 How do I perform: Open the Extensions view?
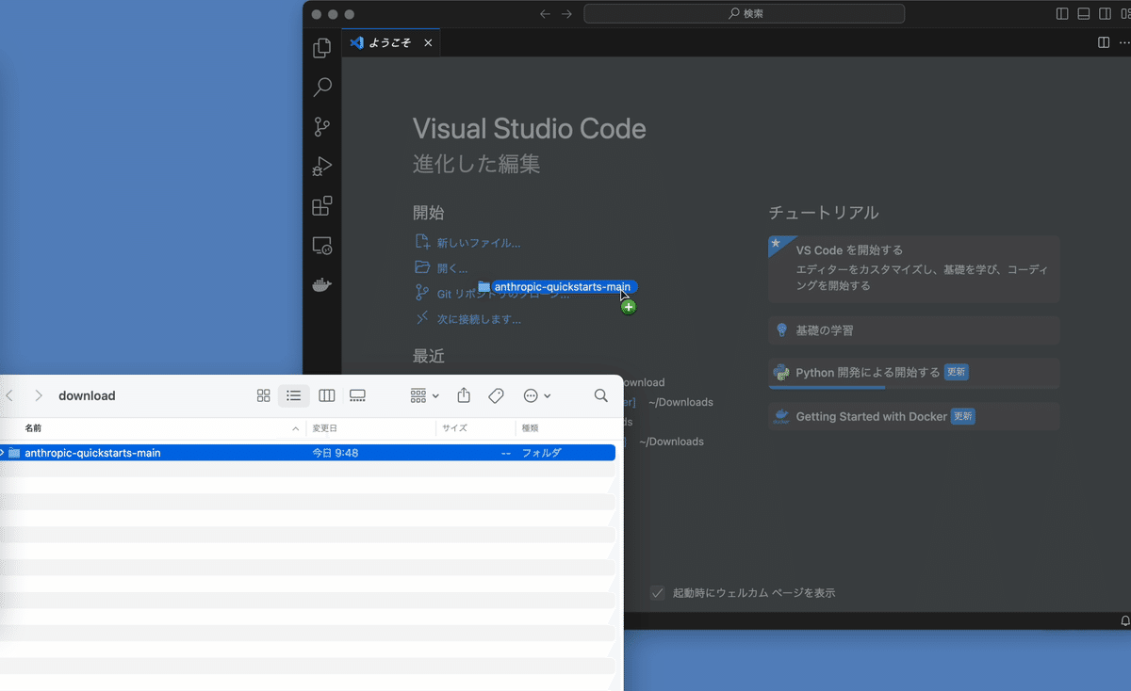(322, 206)
